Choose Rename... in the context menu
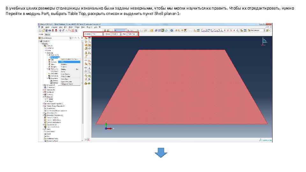 [69, 64]
